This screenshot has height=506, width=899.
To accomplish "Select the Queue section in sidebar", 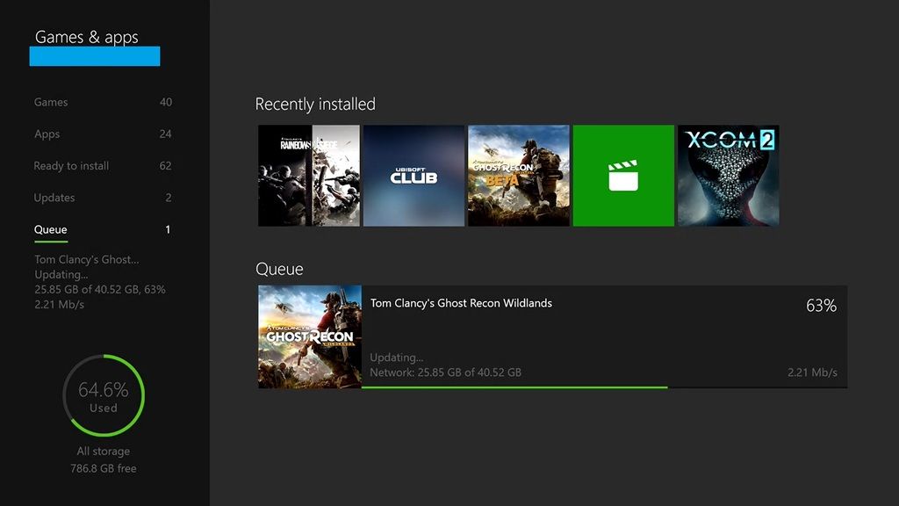I will (x=51, y=229).
